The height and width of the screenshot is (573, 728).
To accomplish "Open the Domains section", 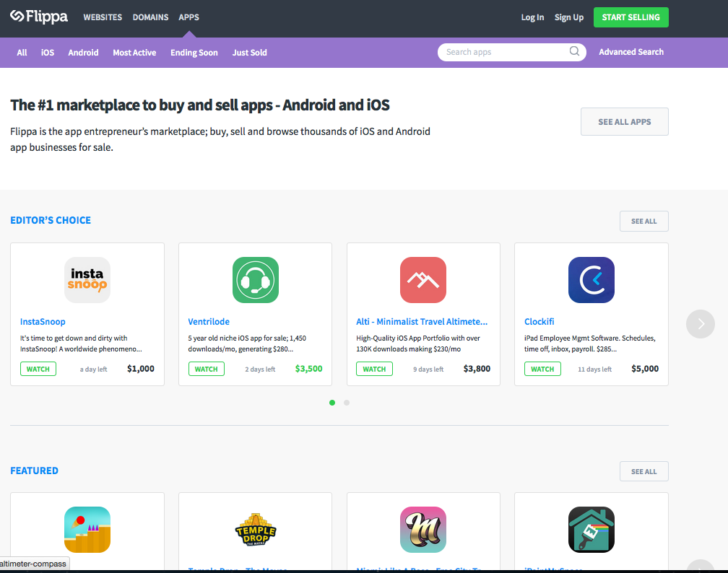I will [x=150, y=17].
